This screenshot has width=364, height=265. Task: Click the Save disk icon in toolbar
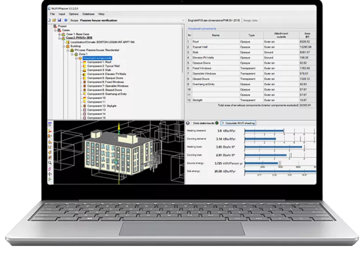[x=59, y=20]
